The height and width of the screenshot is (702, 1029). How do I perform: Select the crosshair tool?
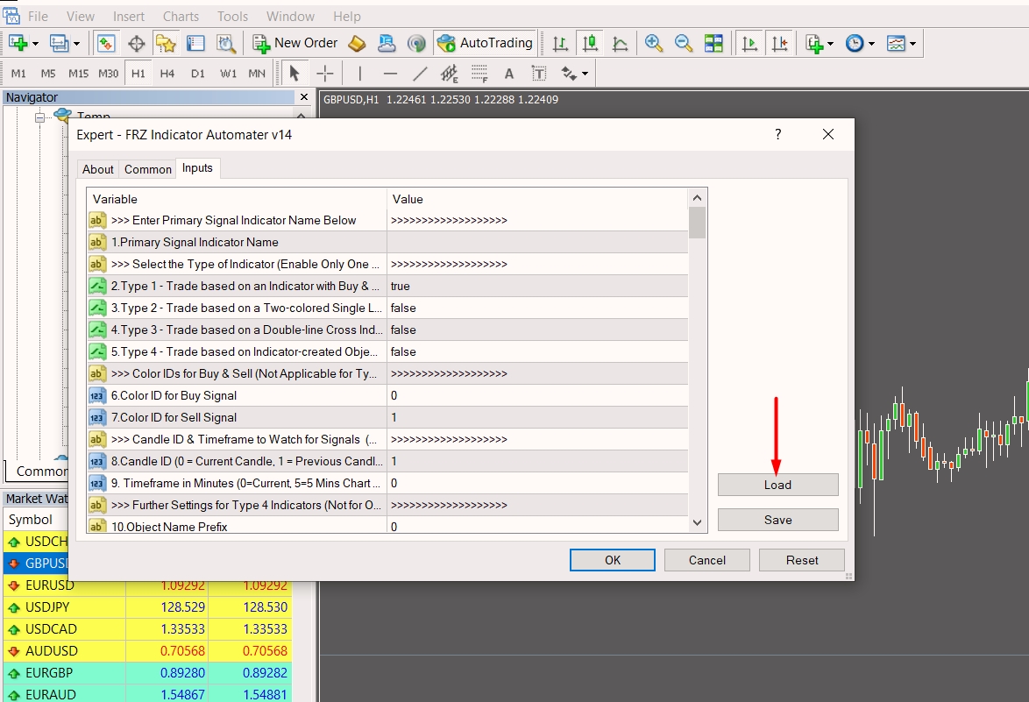(x=325, y=74)
